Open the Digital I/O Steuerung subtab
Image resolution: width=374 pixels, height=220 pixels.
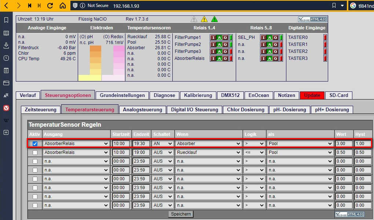tap(194, 110)
